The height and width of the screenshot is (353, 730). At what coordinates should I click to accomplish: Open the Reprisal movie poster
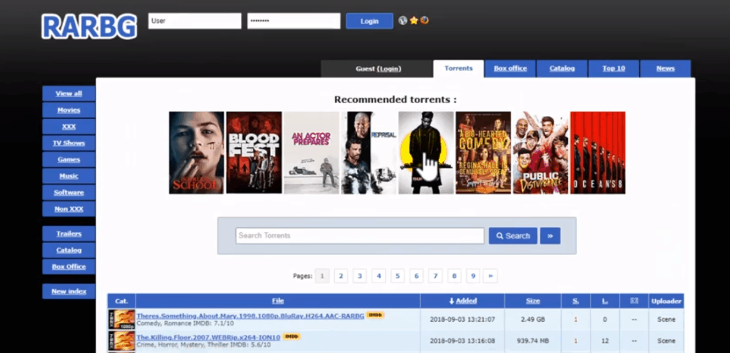point(369,153)
